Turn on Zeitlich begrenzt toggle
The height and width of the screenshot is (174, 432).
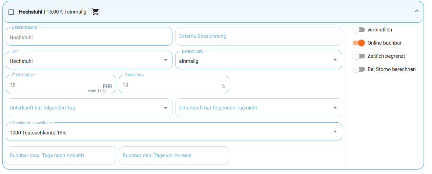[359, 56]
